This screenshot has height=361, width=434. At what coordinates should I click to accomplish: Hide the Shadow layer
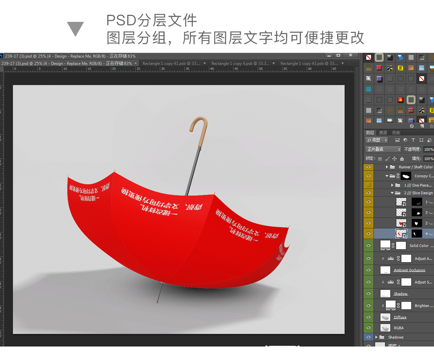click(x=368, y=294)
